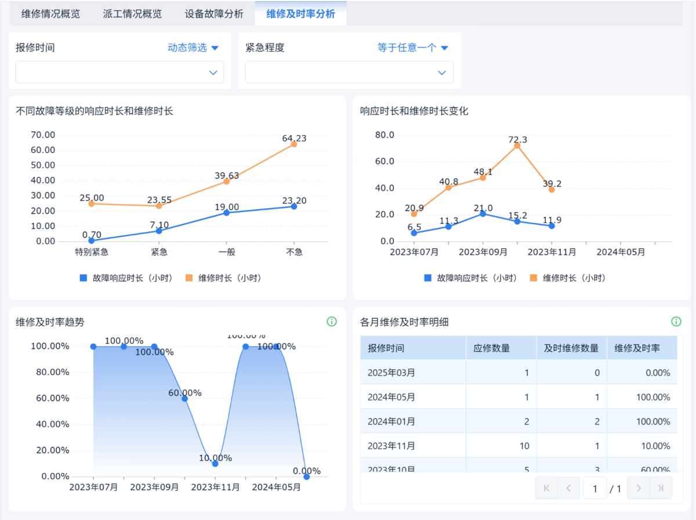Switch to the 维修情况概览 tab
This screenshot has height=520, width=696.
click(50, 14)
